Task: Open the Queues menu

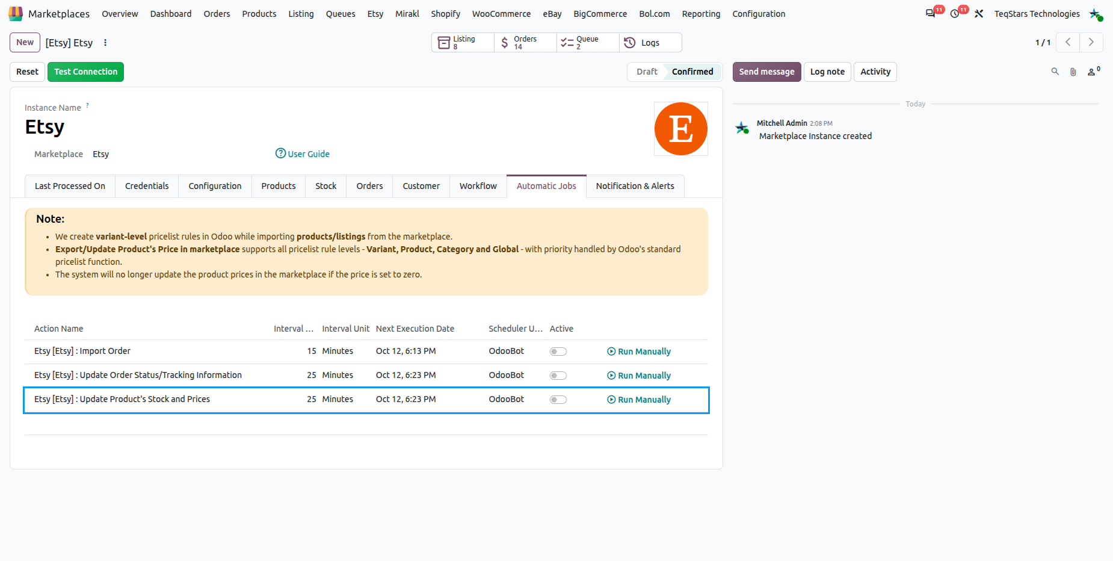Action: [x=341, y=14]
